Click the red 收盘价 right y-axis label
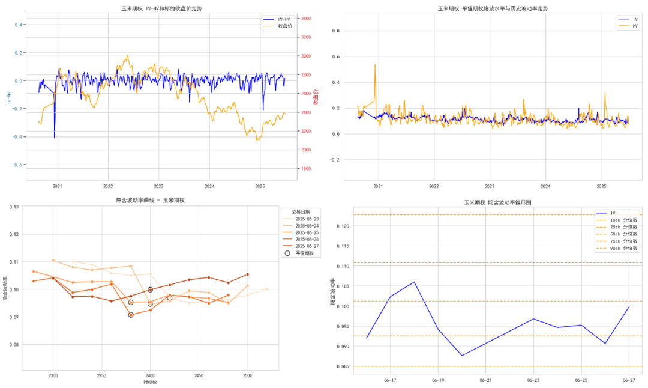The width and height of the screenshot is (648, 388). [316, 97]
